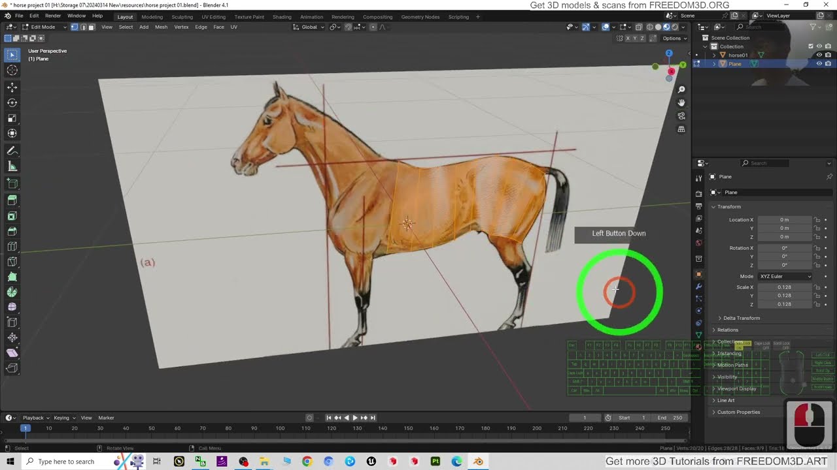837x470 pixels.
Task: Play the animation in timeline
Action: click(x=355, y=418)
